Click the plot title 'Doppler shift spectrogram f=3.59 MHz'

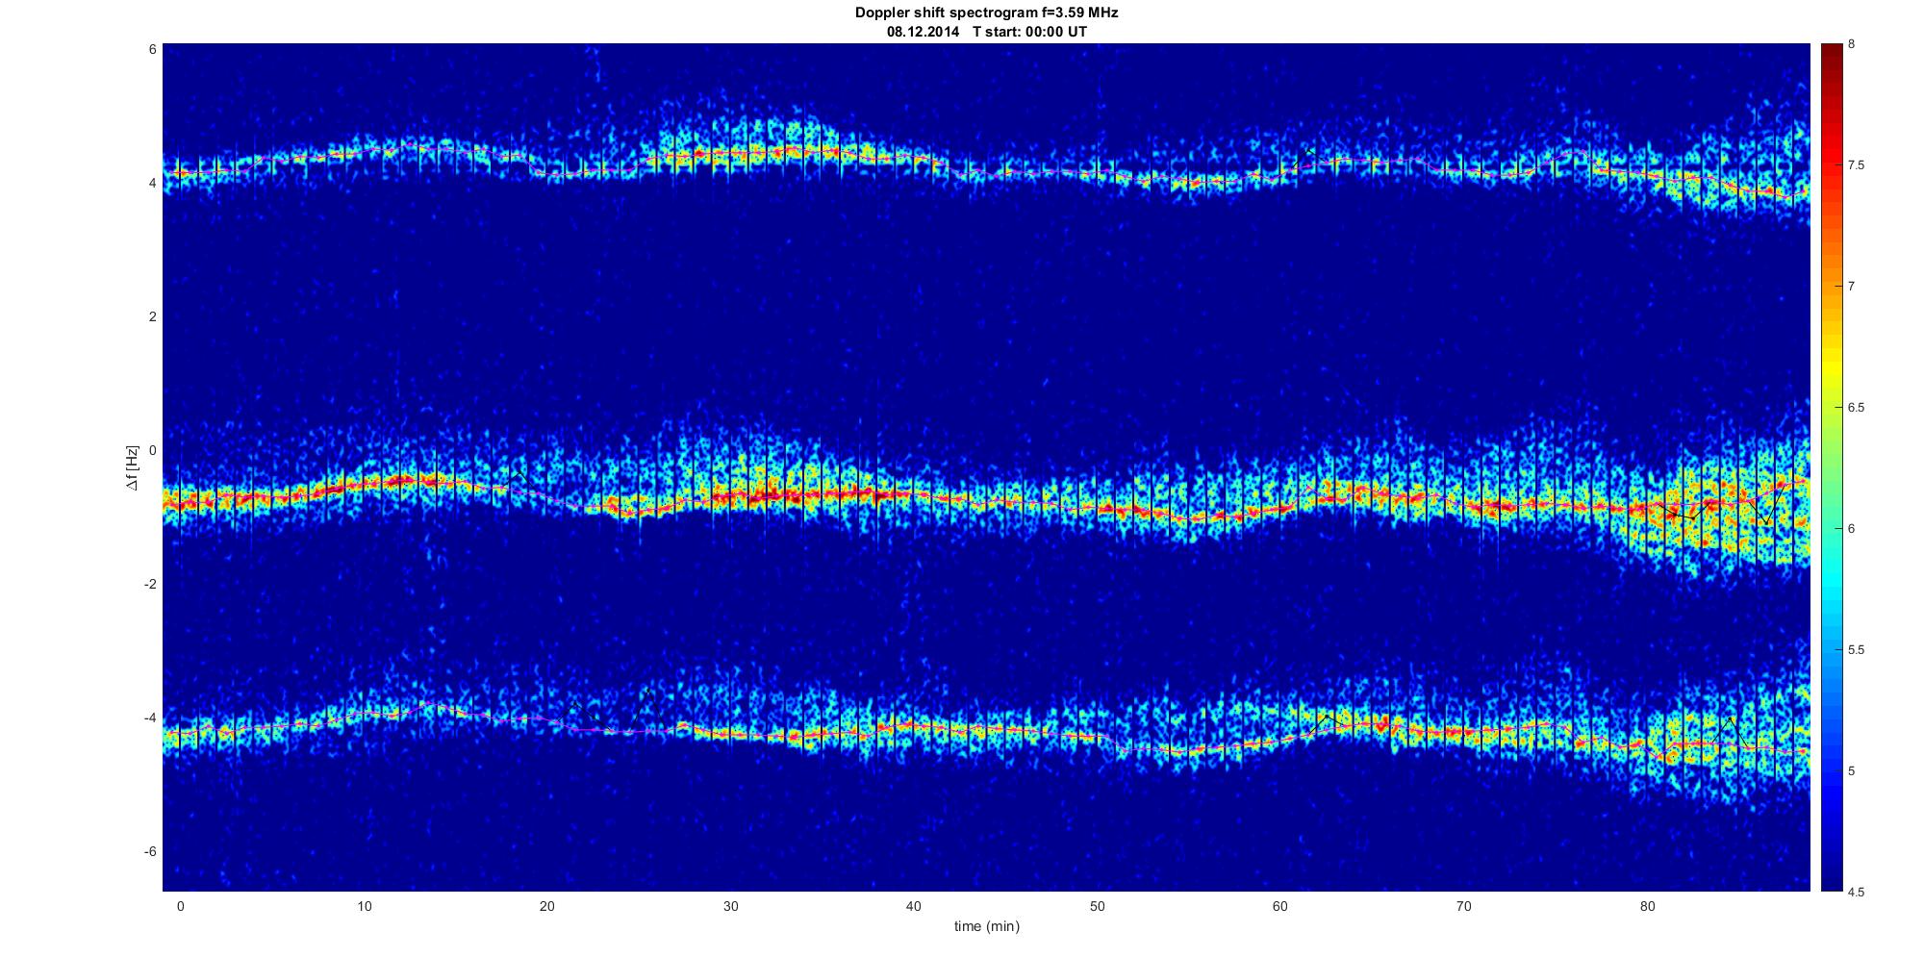coord(986,13)
